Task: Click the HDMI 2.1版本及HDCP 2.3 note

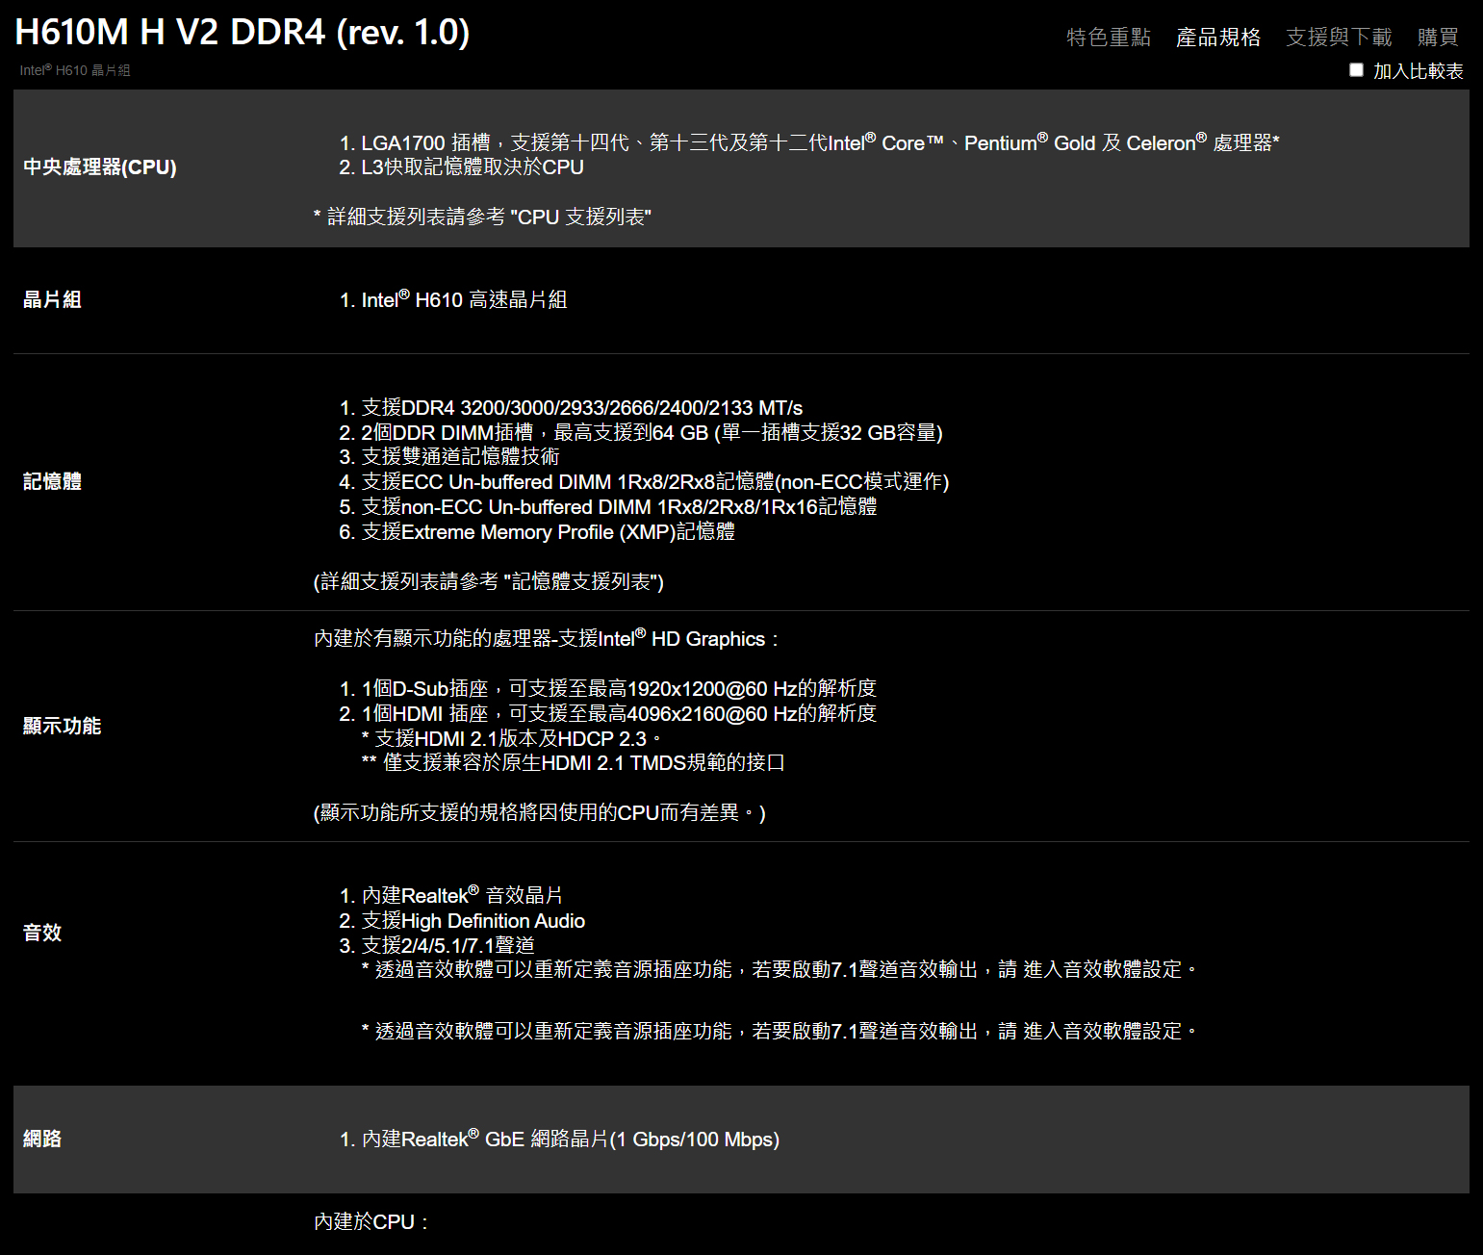Action: (512, 738)
